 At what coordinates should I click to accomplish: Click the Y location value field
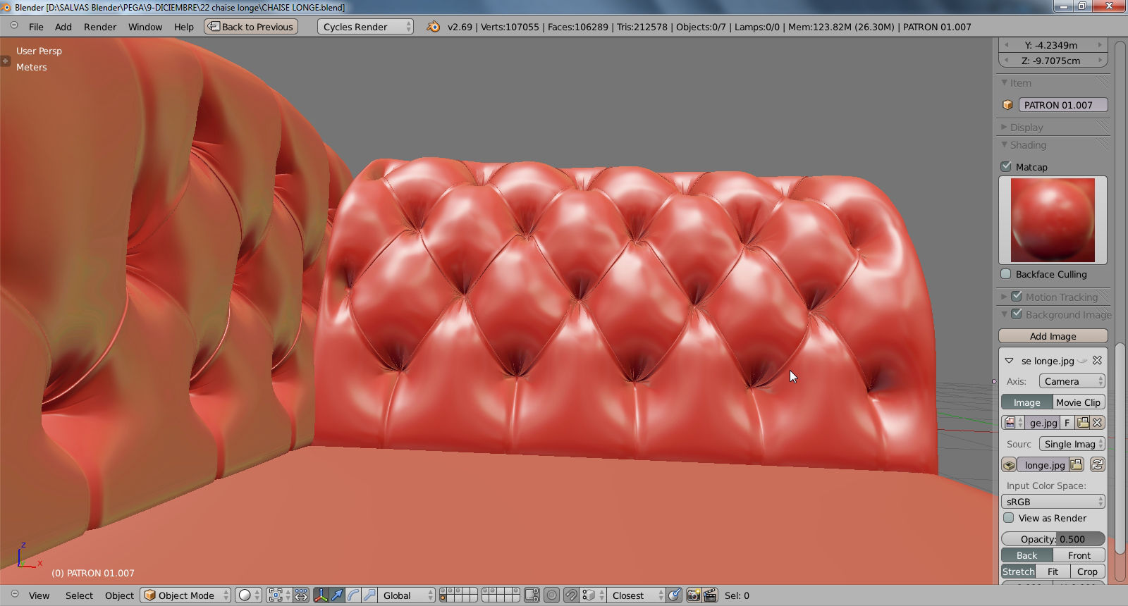tap(1053, 45)
